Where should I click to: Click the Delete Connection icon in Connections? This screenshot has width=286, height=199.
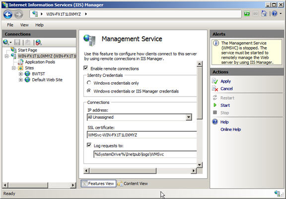click(39, 43)
